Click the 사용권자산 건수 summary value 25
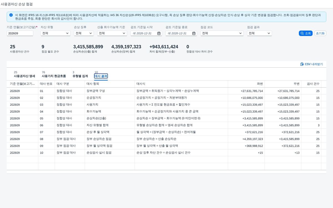 [12, 47]
